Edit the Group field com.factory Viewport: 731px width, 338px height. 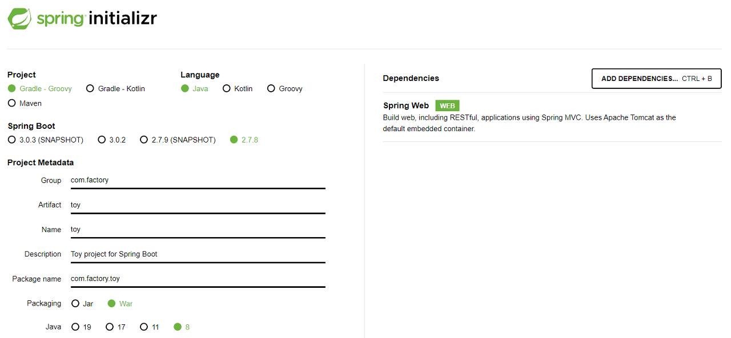(x=198, y=180)
